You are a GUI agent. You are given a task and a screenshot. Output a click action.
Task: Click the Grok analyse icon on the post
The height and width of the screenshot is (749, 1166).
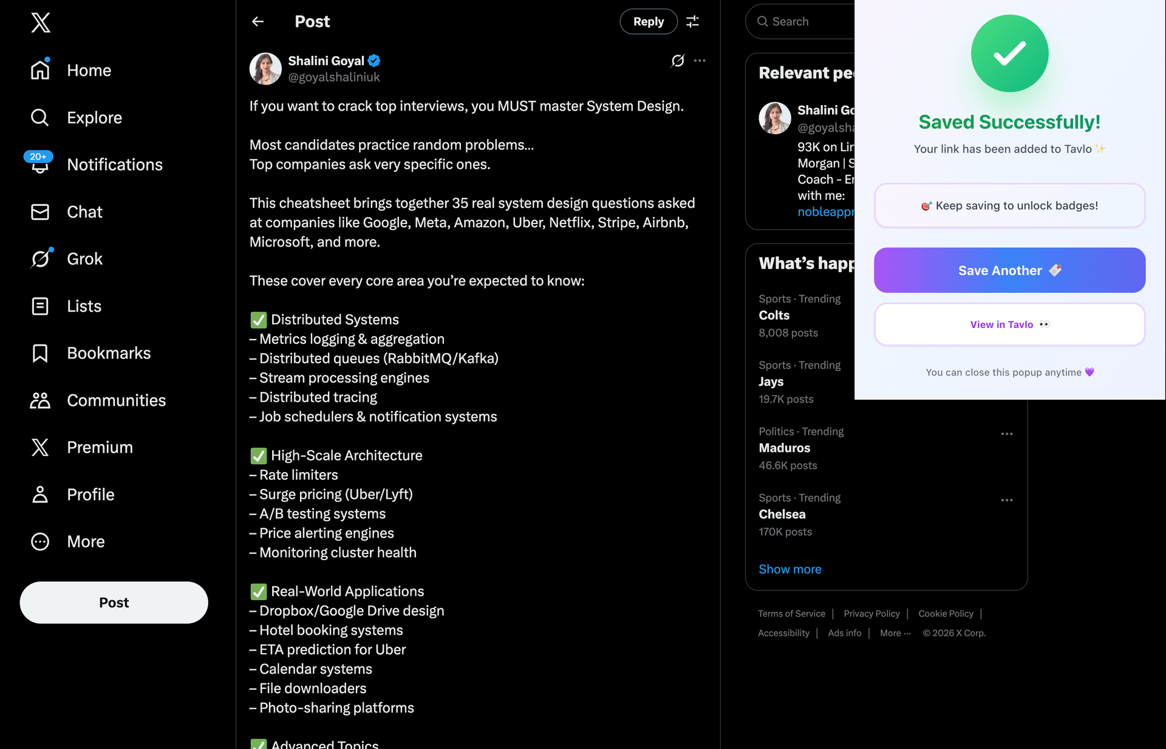point(677,61)
